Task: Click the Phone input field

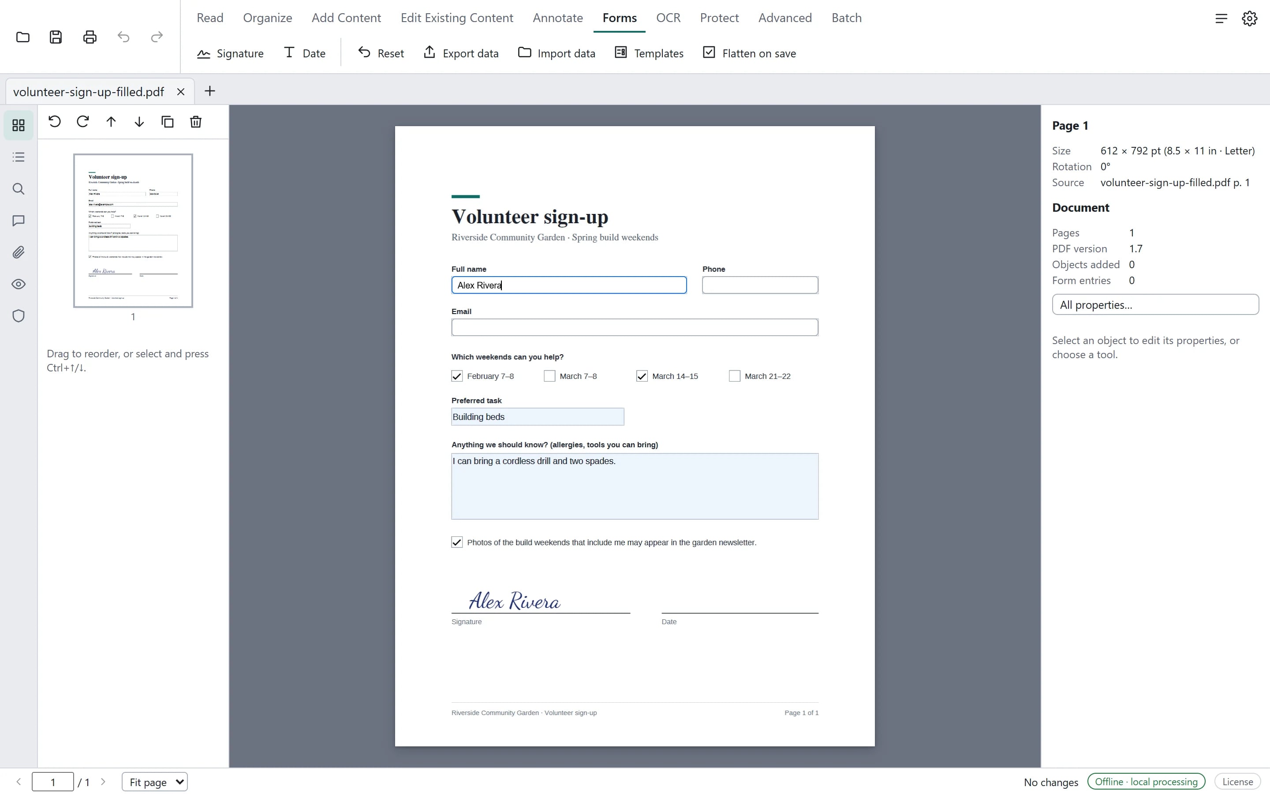Action: point(760,285)
